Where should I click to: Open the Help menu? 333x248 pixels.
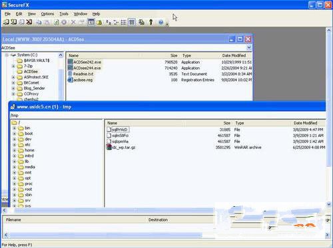pyautogui.click(x=96, y=14)
